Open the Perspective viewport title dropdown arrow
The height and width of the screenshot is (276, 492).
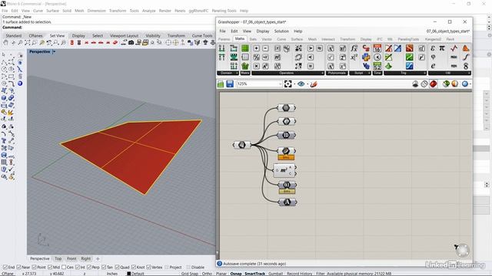(x=55, y=51)
